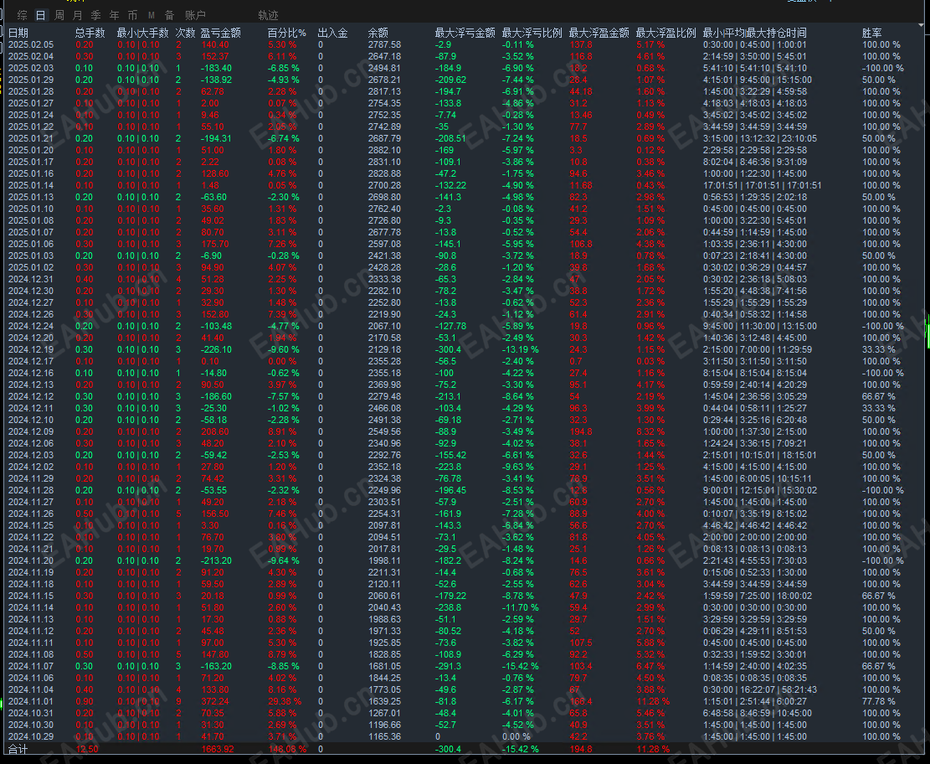Click holding time 17:01:51 | 17:01:51 | 17:01:51
The height and width of the screenshot is (764, 930).
762,185
